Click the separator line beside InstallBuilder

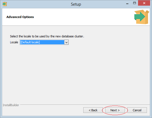point(85,105)
